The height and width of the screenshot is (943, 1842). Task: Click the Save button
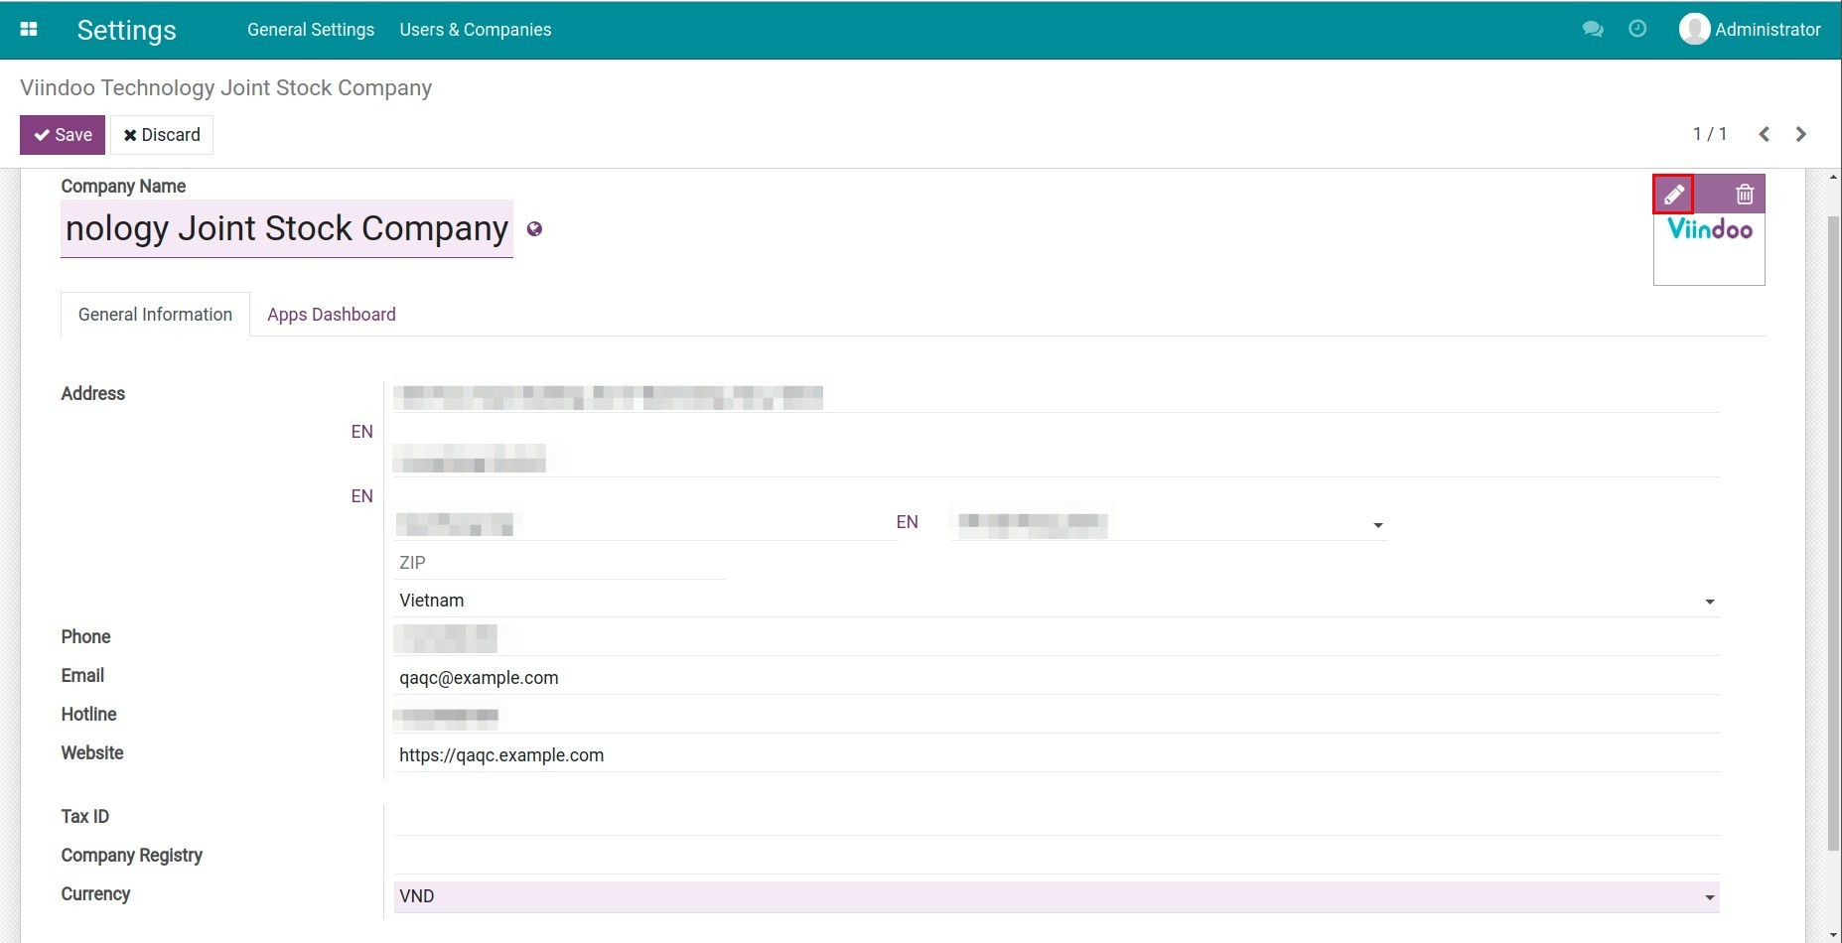(63, 135)
